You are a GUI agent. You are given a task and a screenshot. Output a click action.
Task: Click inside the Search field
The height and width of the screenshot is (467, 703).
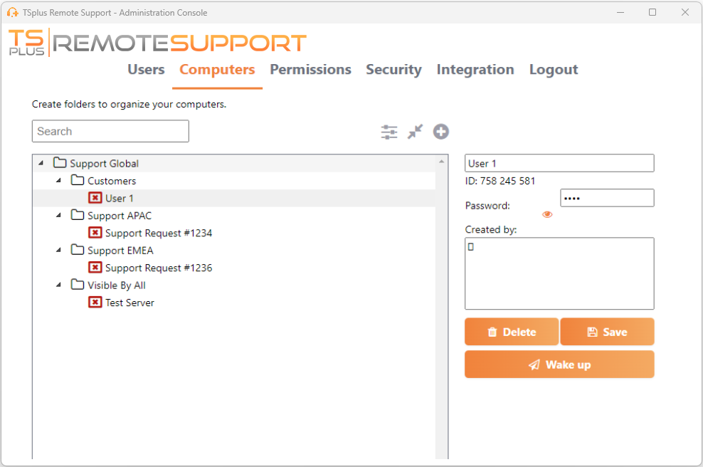[x=110, y=131]
